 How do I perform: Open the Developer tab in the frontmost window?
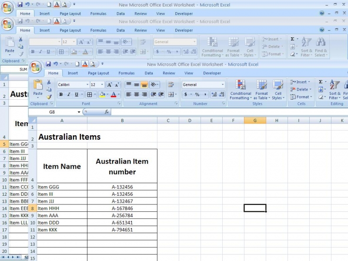[x=212, y=73]
